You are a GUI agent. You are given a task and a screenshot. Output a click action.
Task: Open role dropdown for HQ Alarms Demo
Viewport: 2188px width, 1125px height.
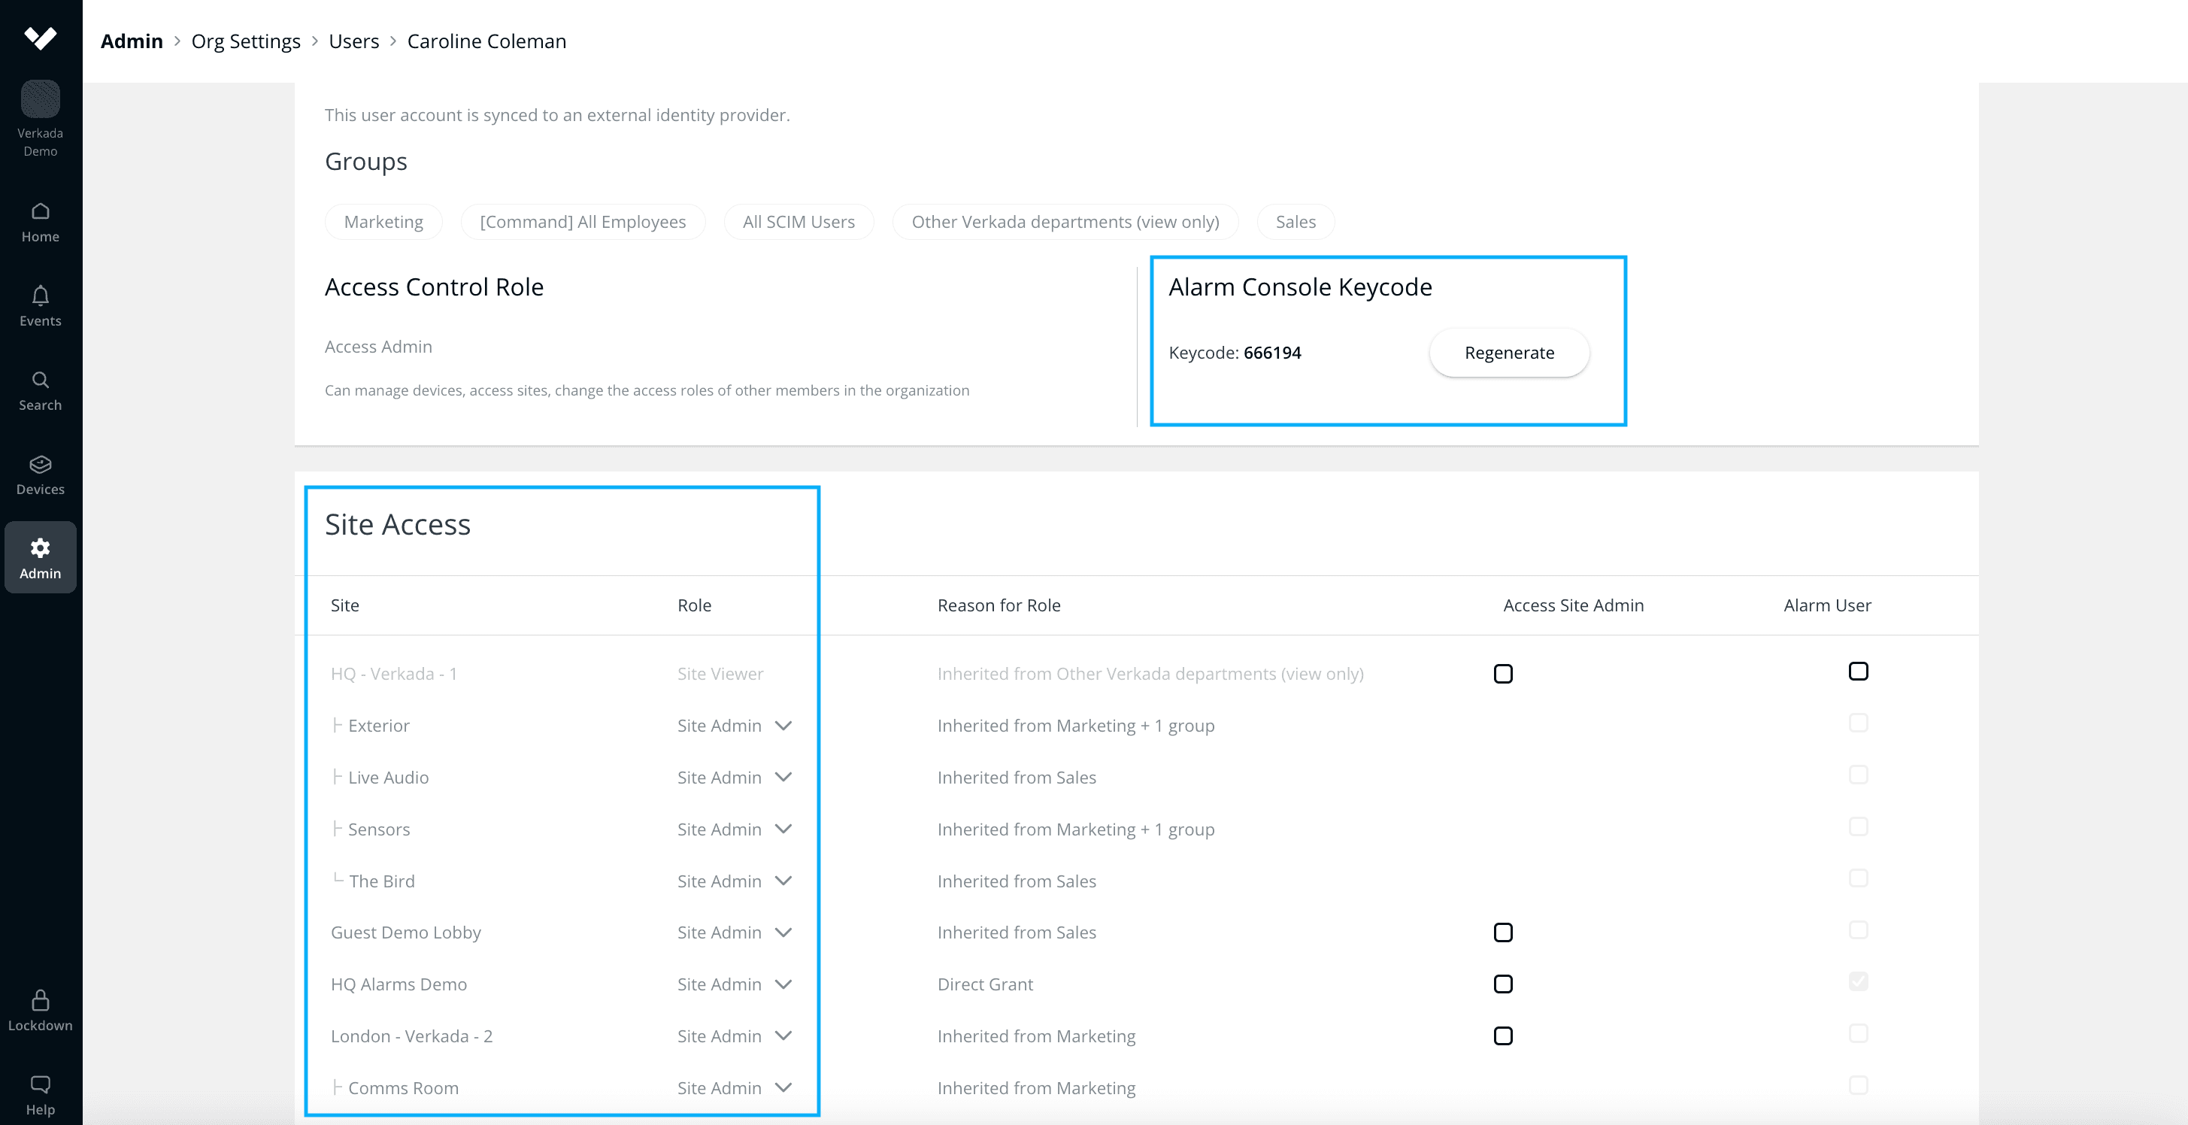tap(783, 984)
